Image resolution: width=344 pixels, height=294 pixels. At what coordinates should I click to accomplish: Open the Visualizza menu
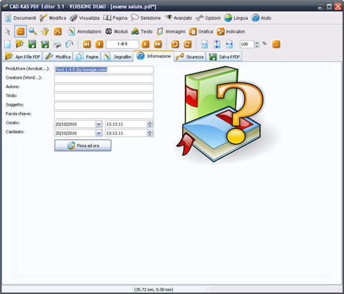pos(84,18)
